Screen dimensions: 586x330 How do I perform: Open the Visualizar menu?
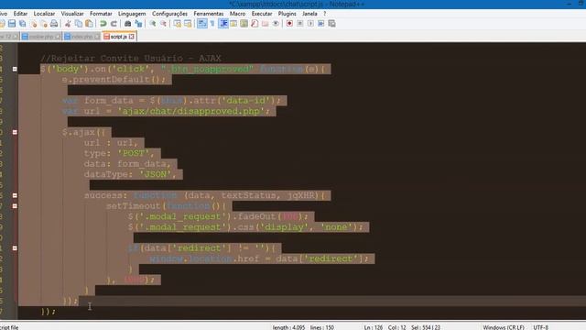72,14
